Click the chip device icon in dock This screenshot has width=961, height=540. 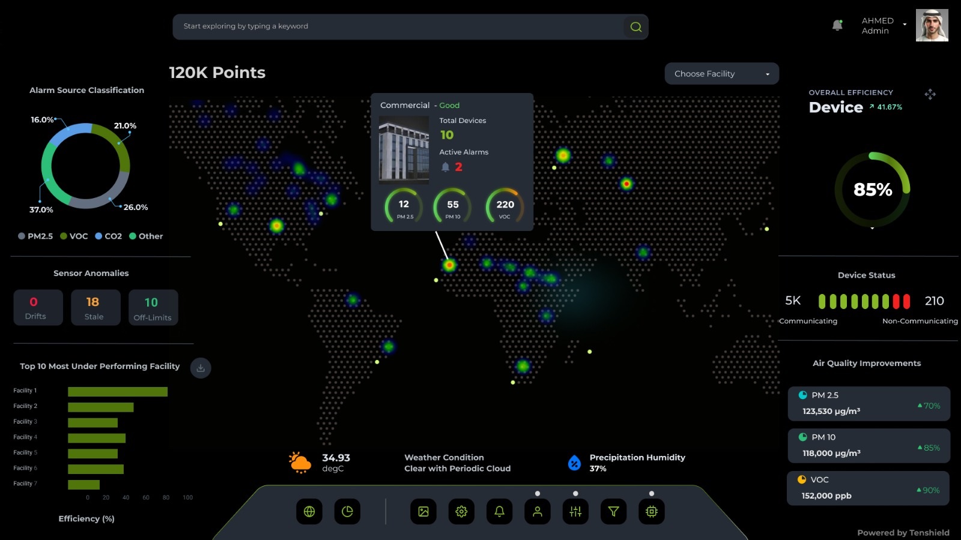pyautogui.click(x=652, y=512)
